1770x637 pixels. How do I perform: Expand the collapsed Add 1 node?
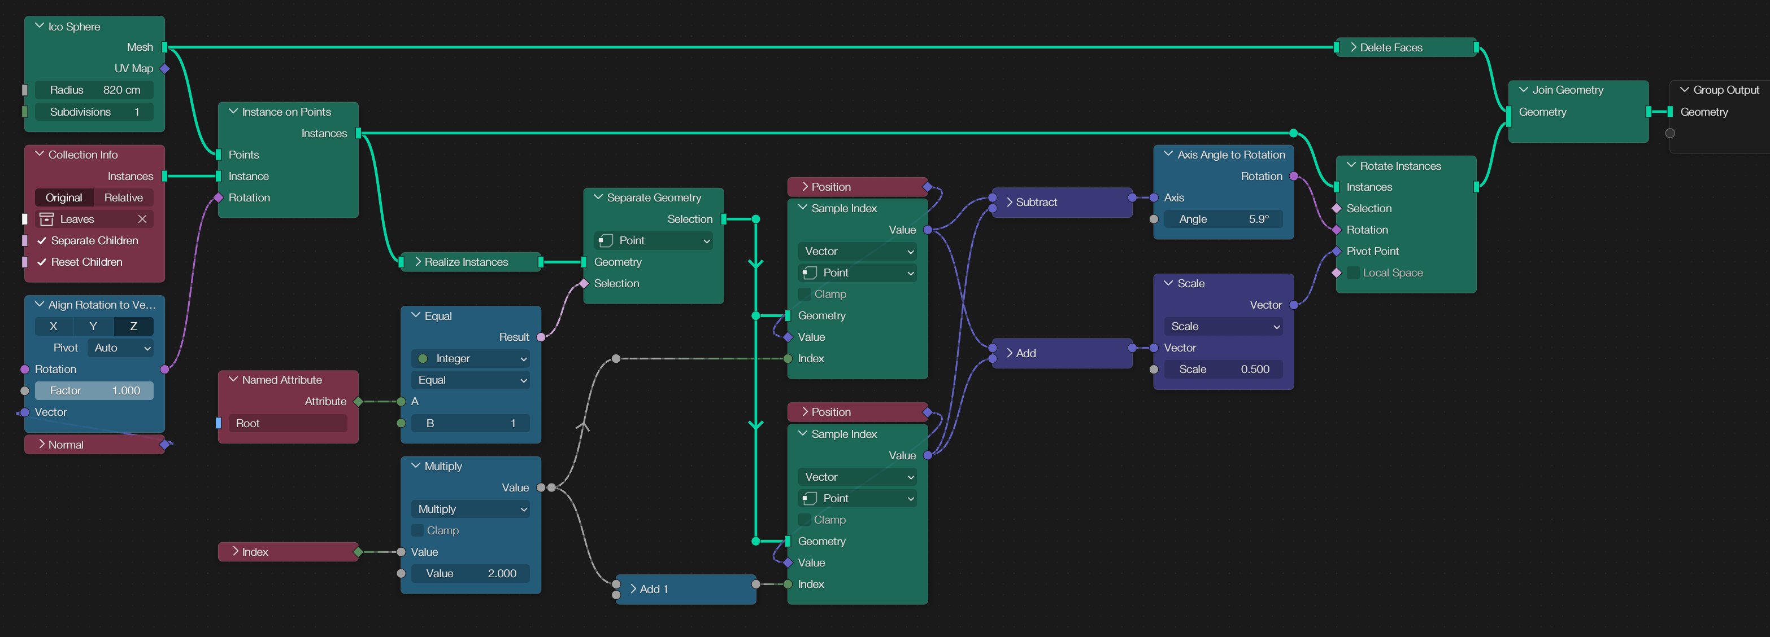[x=633, y=589]
